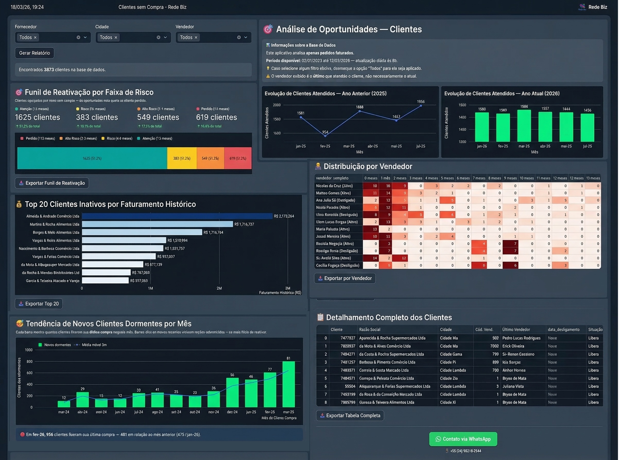Click Exportar Tabela Completa button
This screenshot has width=619, height=460.
click(x=350, y=416)
